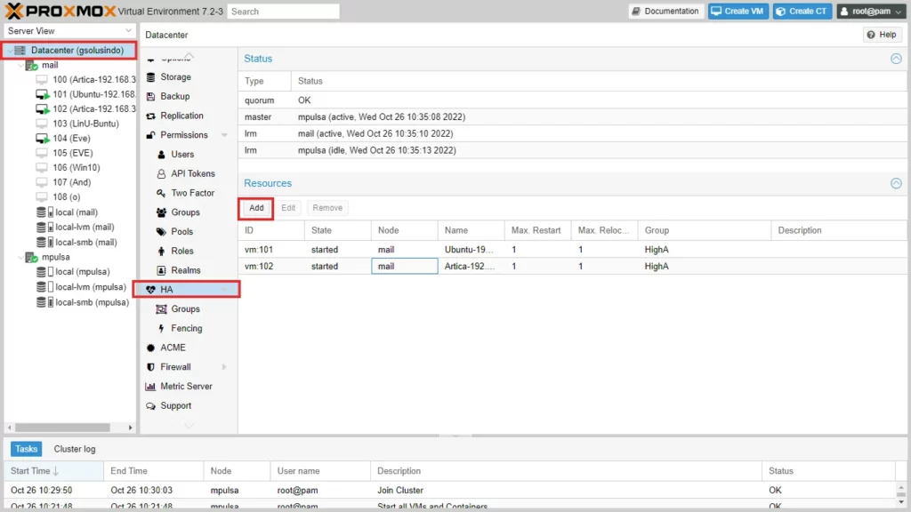The width and height of the screenshot is (911, 512).
Task: Open API Tokens under Permissions
Action: click(x=193, y=173)
